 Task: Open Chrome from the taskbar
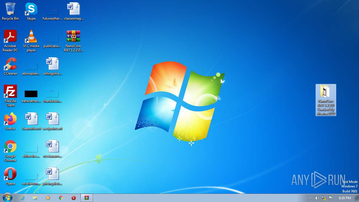(x=61, y=198)
